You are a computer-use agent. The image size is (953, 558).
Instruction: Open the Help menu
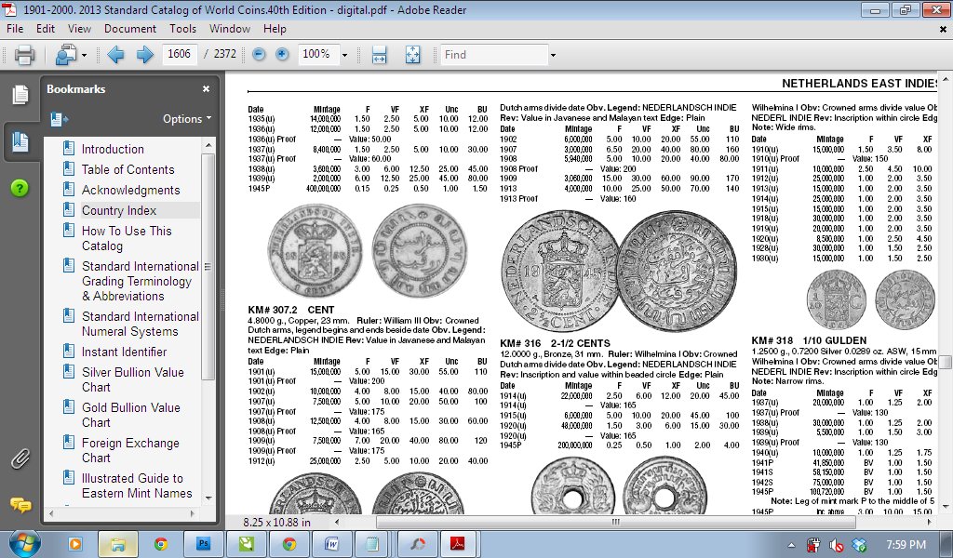(275, 29)
